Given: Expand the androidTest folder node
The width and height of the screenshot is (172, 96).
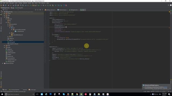Looking at the screenshot, I should [8, 24].
